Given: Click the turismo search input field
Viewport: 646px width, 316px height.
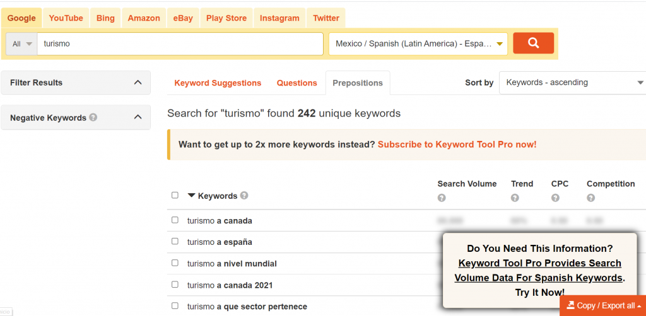Looking at the screenshot, I should 180,44.
